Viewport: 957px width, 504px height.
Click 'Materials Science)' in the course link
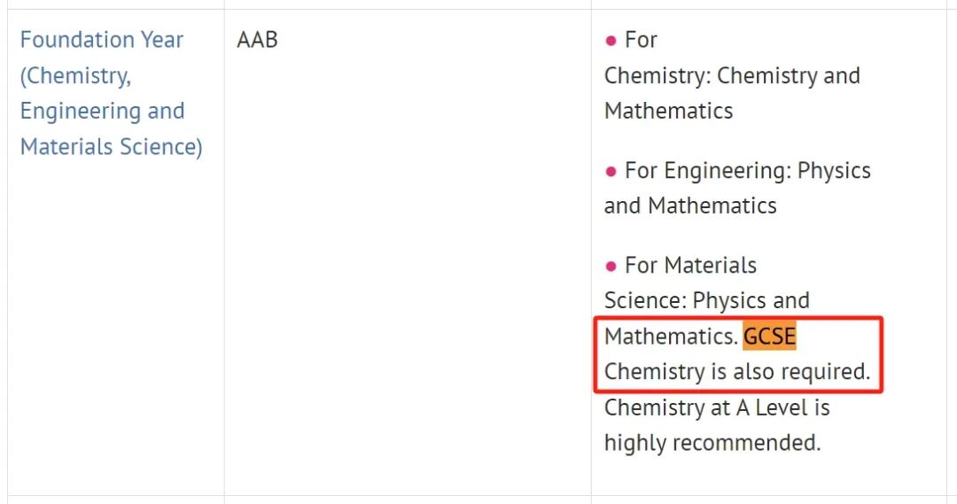[x=111, y=146]
